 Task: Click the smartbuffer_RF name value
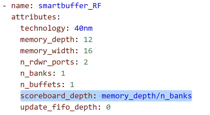click(x=70, y=6)
